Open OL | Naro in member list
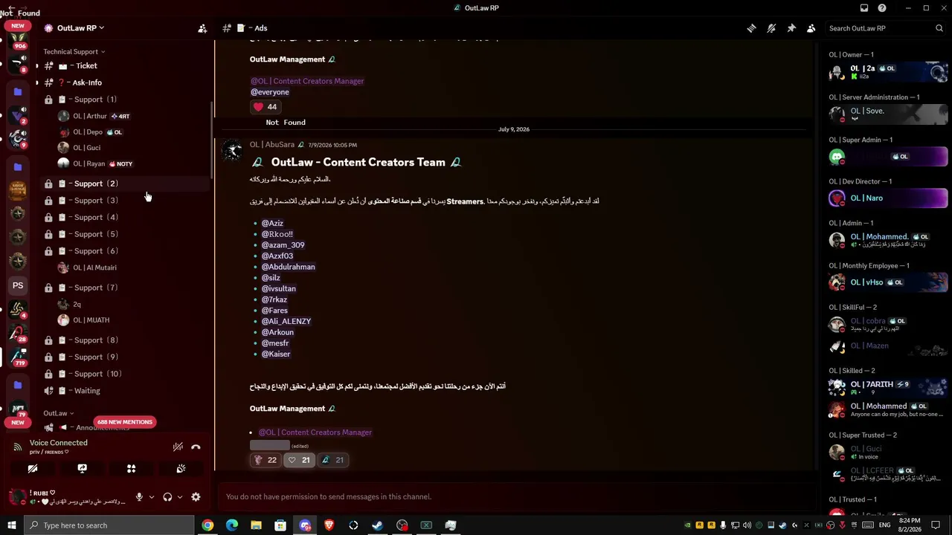The width and height of the screenshot is (952, 535). [x=888, y=198]
